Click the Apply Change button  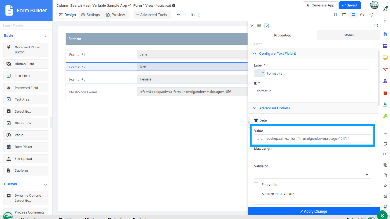click(314, 211)
